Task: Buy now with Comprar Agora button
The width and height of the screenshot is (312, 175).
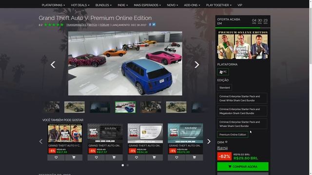Action: pos(243,166)
